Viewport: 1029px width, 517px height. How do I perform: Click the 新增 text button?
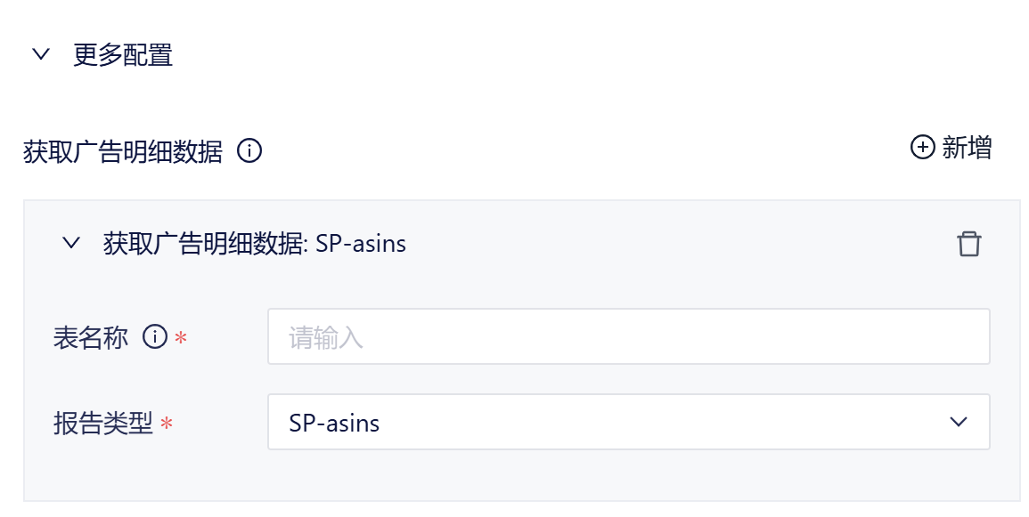pyautogui.click(x=967, y=148)
